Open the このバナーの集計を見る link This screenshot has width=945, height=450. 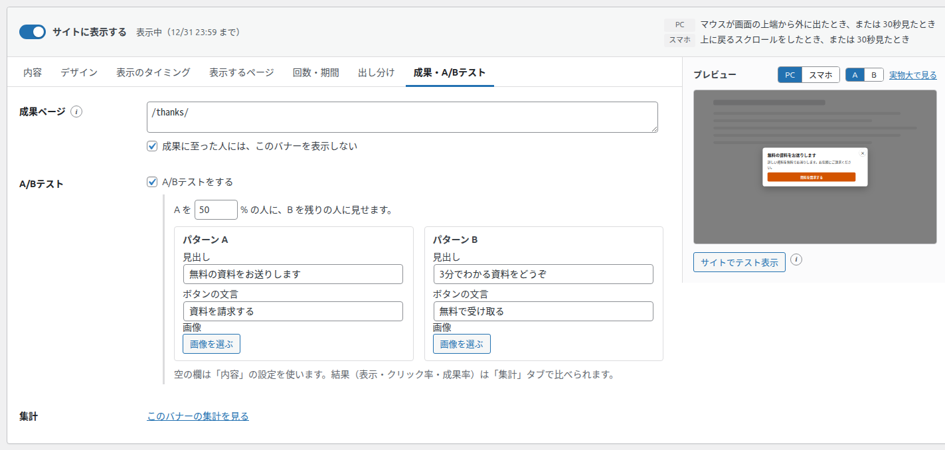click(198, 416)
